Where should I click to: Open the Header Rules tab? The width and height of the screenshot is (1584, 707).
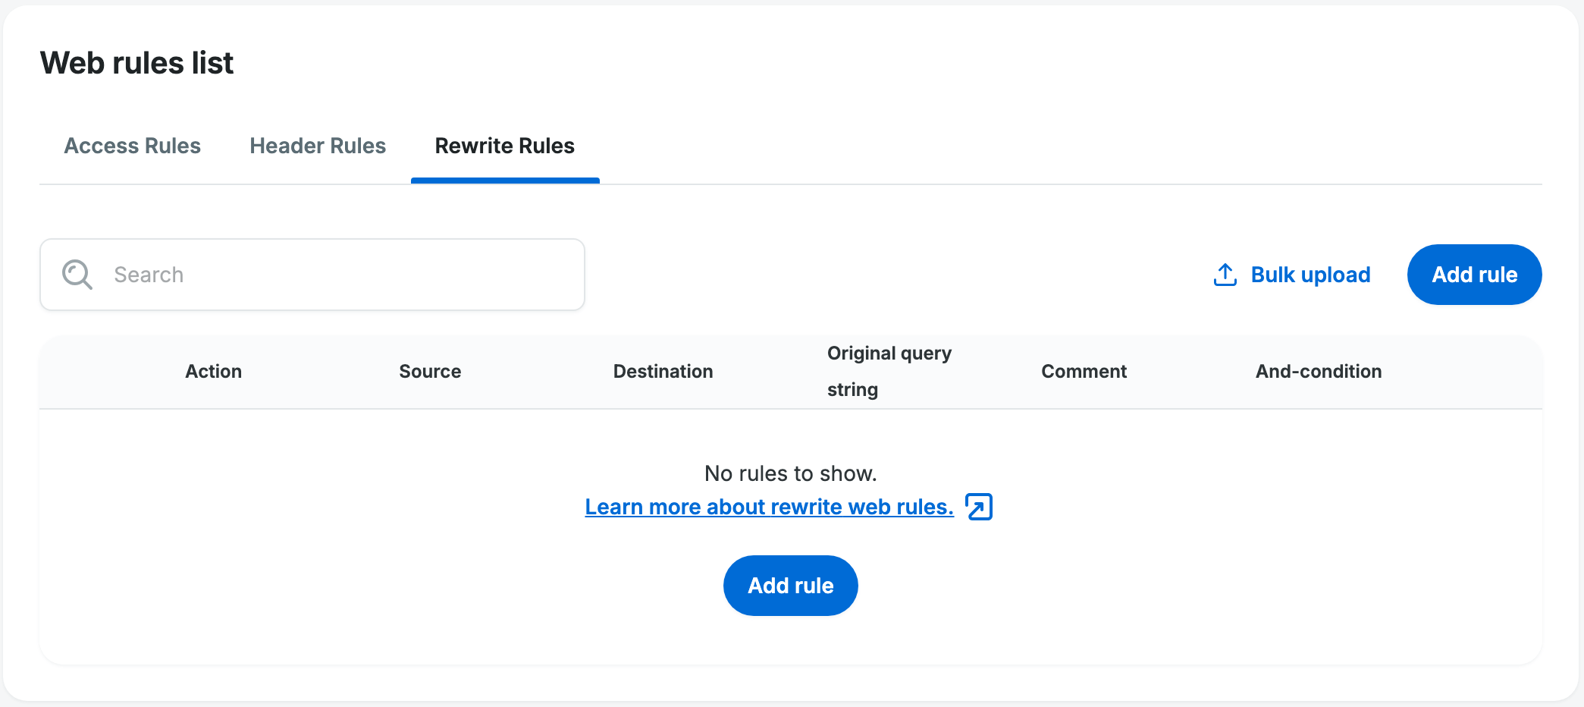[318, 146]
